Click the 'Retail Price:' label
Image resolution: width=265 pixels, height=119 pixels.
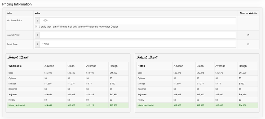pos(12,44)
